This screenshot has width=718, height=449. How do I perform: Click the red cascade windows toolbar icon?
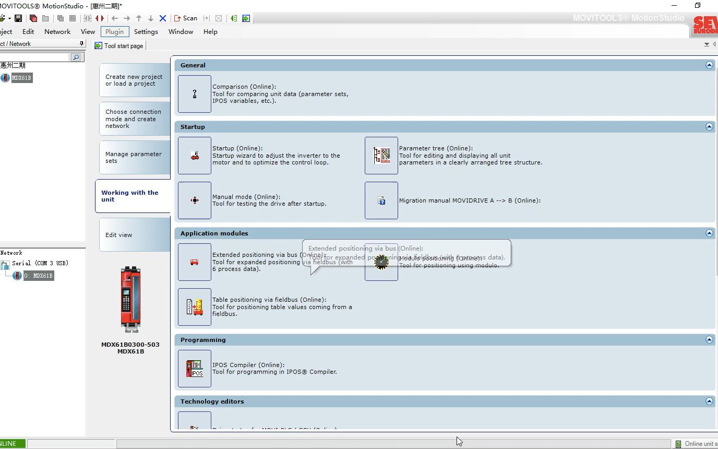pyautogui.click(x=33, y=18)
